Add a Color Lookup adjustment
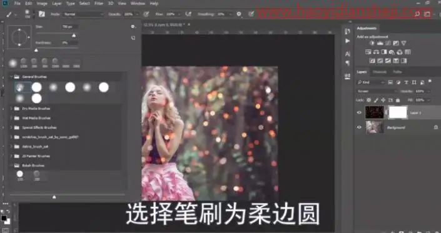441x233 pixels. [407, 52]
